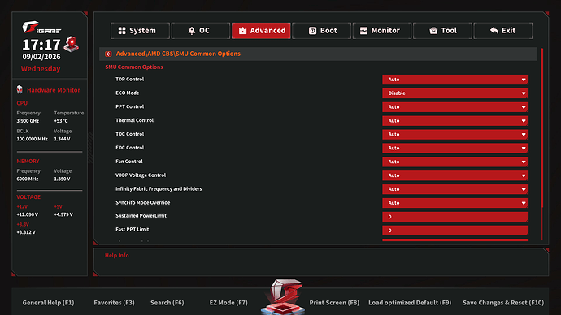
Task: Click the TDP Control label
Action: 129,79
